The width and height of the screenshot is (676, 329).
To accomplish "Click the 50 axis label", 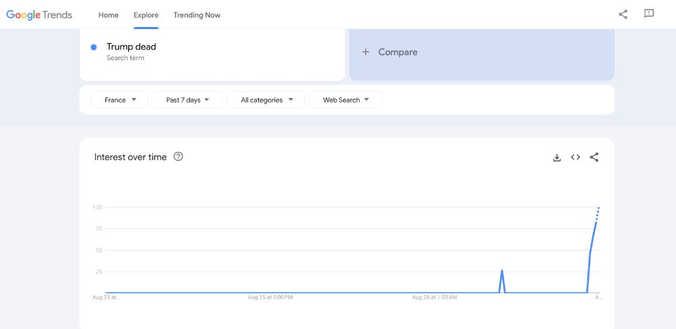I will click(x=99, y=250).
